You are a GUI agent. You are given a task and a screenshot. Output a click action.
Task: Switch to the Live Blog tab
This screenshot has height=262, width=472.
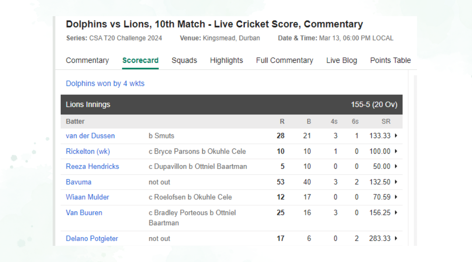click(x=341, y=60)
